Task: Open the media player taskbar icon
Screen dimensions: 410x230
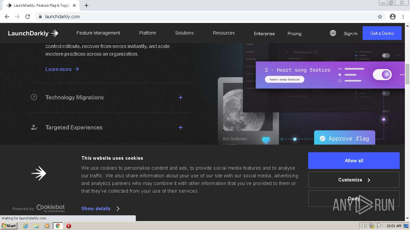Action: 47,226
